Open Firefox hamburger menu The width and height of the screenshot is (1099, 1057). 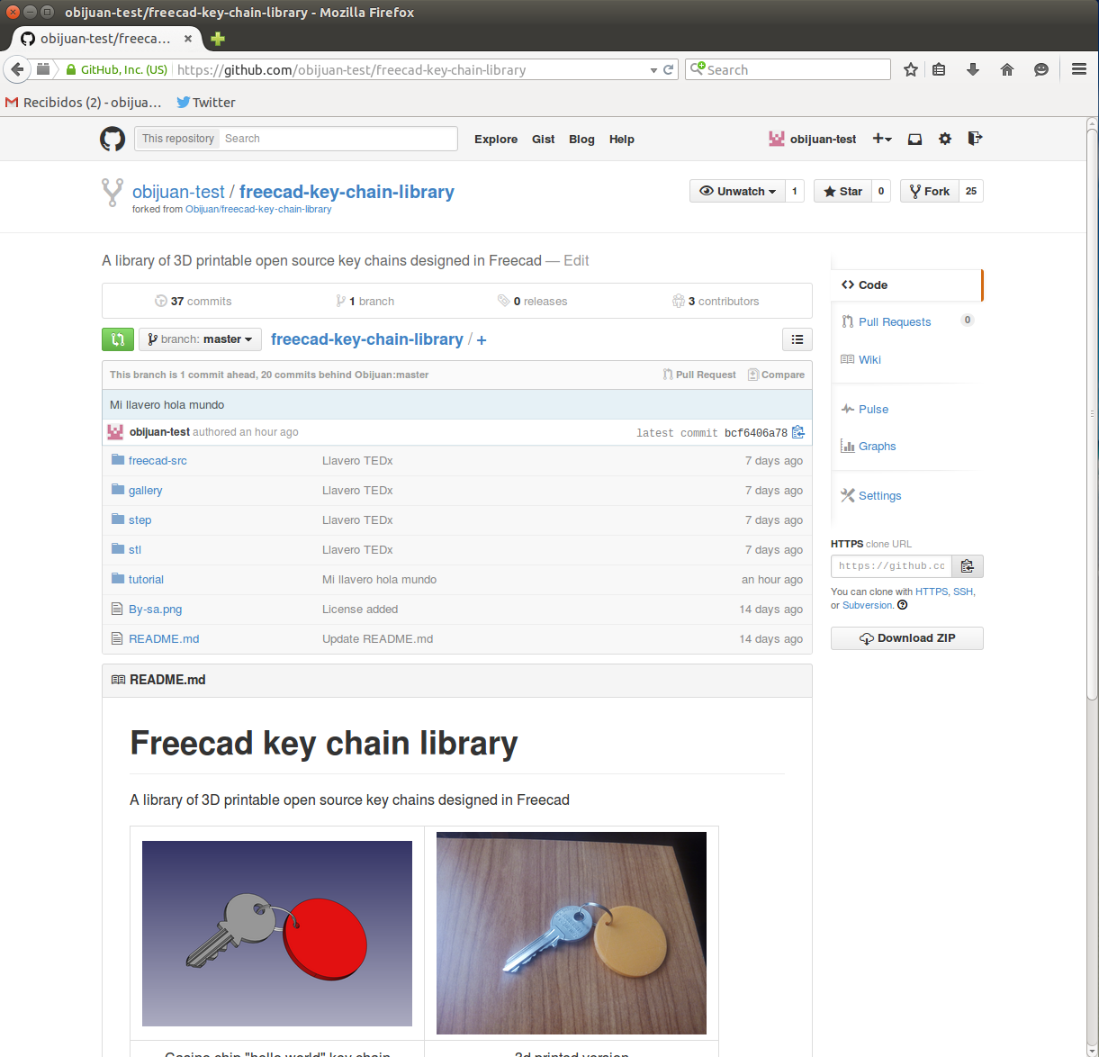click(1079, 69)
